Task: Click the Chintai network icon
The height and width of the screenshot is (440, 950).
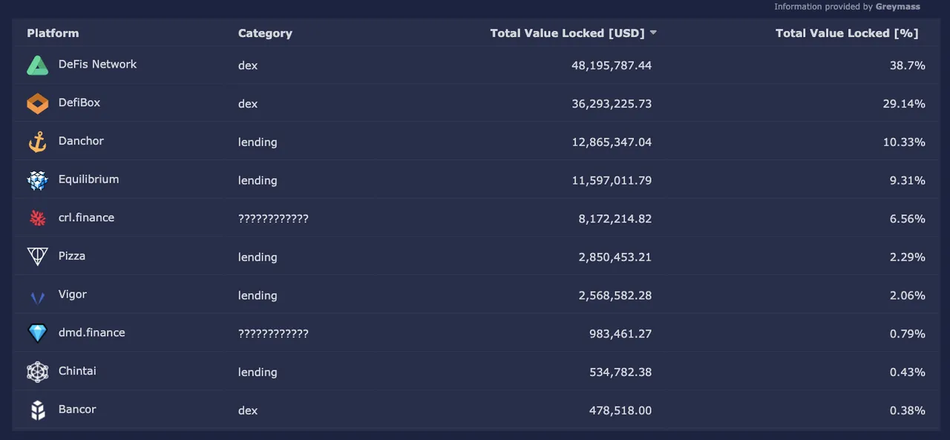Action: [38, 372]
